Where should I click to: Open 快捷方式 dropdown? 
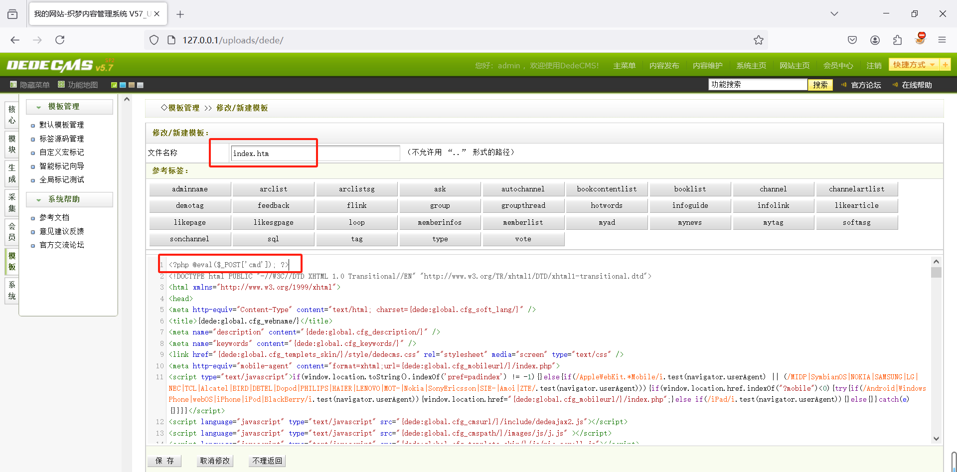pos(914,65)
